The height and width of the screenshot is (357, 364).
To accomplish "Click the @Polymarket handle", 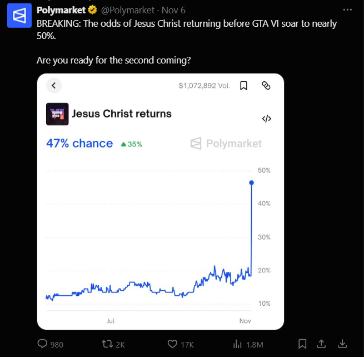I will tap(128, 10).
